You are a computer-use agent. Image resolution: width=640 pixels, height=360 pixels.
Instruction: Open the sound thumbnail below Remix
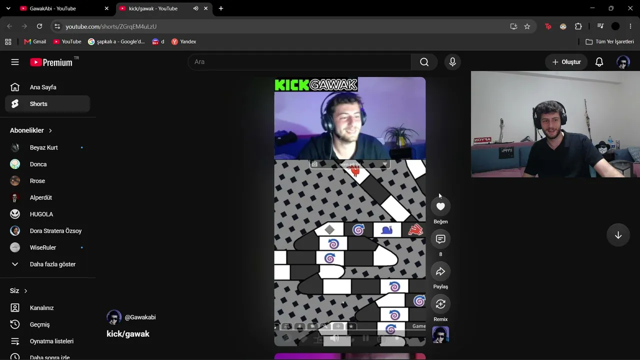coord(440,334)
